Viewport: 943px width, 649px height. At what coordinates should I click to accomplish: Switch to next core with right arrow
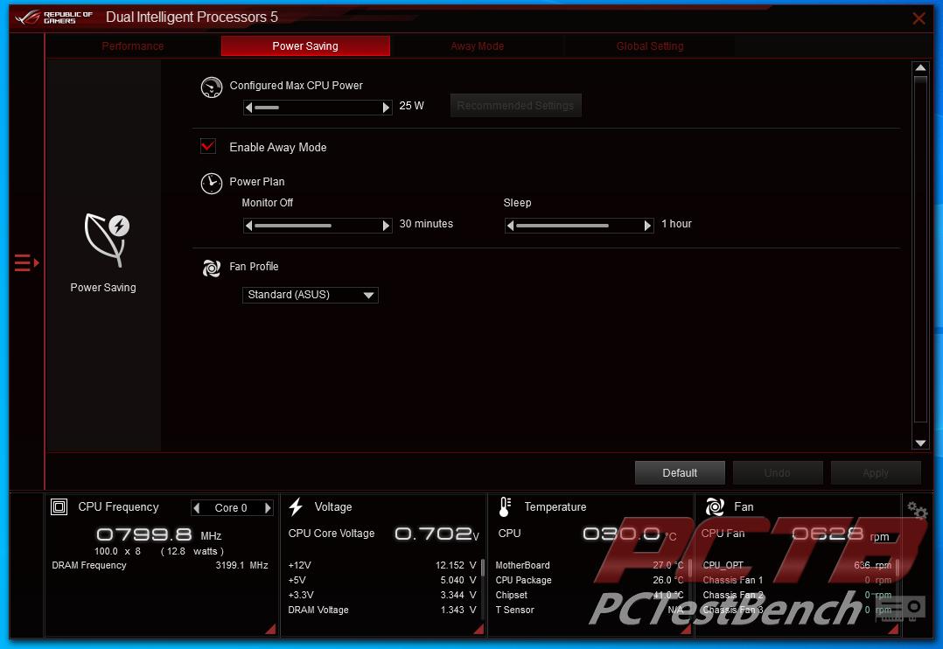[x=268, y=507]
